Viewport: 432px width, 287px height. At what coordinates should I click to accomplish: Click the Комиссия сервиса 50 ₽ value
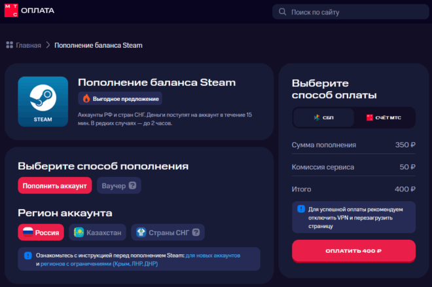[x=408, y=167]
